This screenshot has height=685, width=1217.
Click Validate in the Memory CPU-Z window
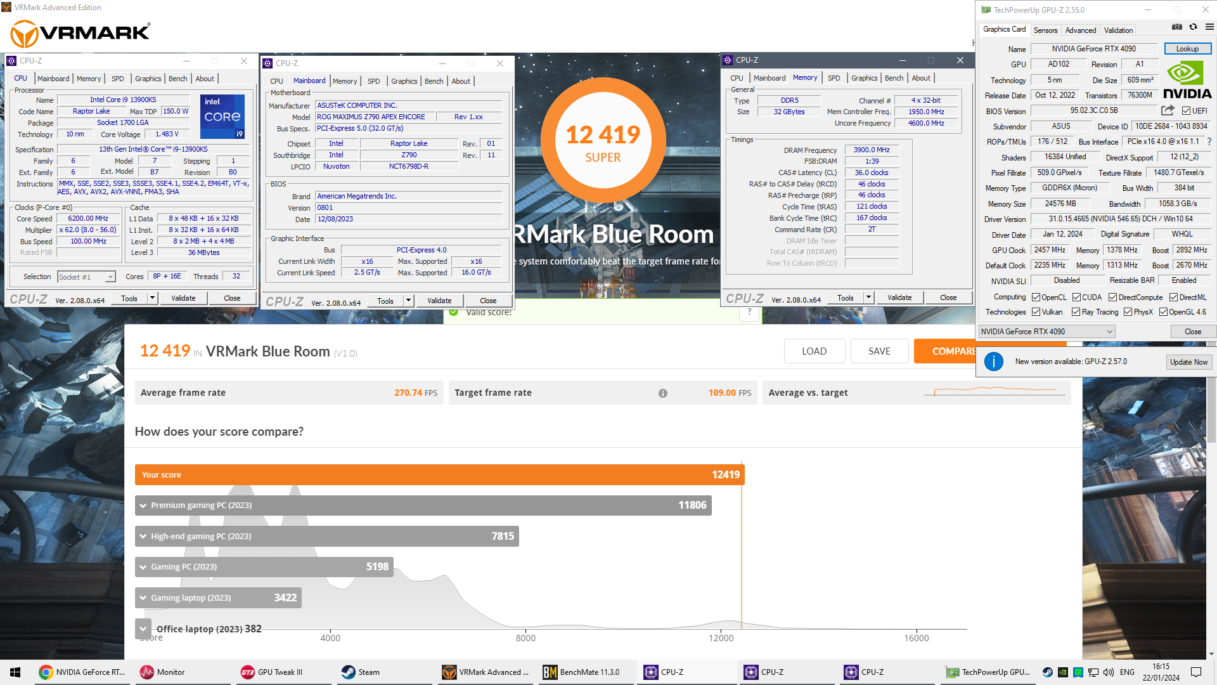pos(899,297)
